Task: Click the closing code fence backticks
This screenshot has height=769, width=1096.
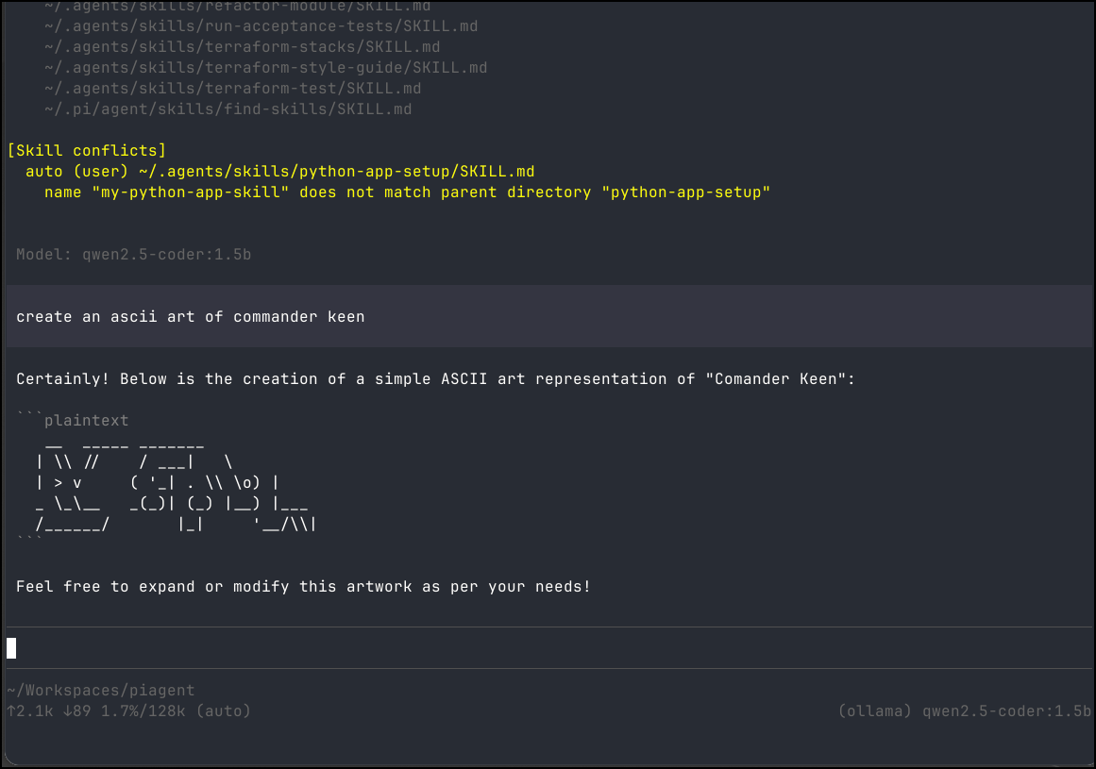Action: (29, 542)
